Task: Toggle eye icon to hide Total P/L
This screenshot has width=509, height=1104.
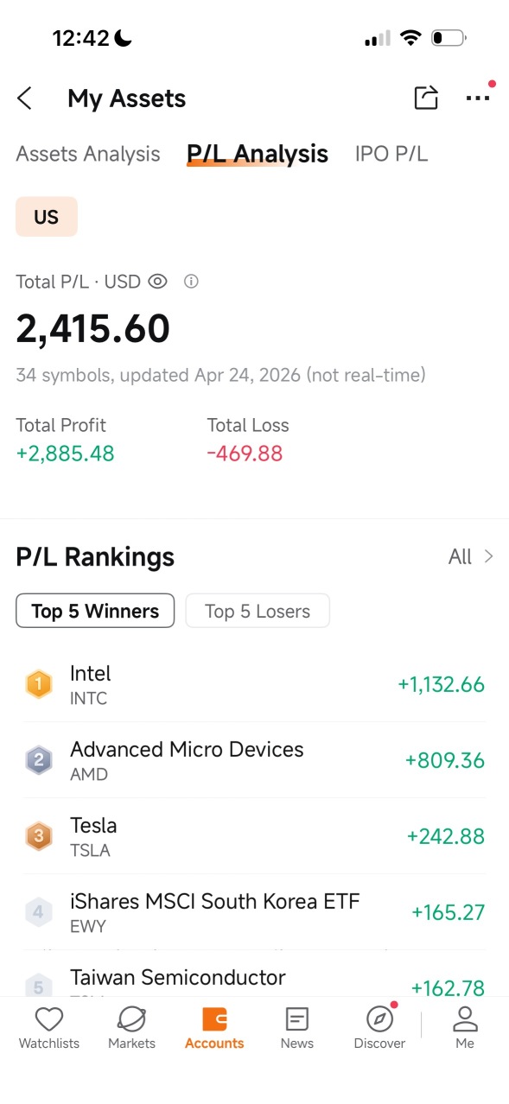Action: (157, 282)
